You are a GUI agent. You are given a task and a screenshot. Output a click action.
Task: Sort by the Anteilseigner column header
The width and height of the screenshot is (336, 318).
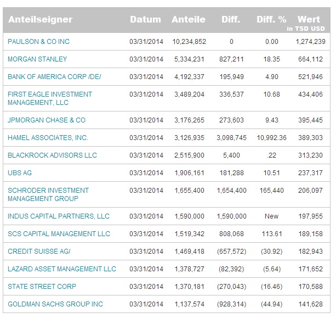[40, 20]
